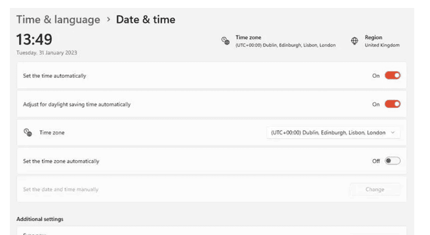430x235 pixels.
Task: Go back to Time & language breadcrumb
Action: [58, 20]
